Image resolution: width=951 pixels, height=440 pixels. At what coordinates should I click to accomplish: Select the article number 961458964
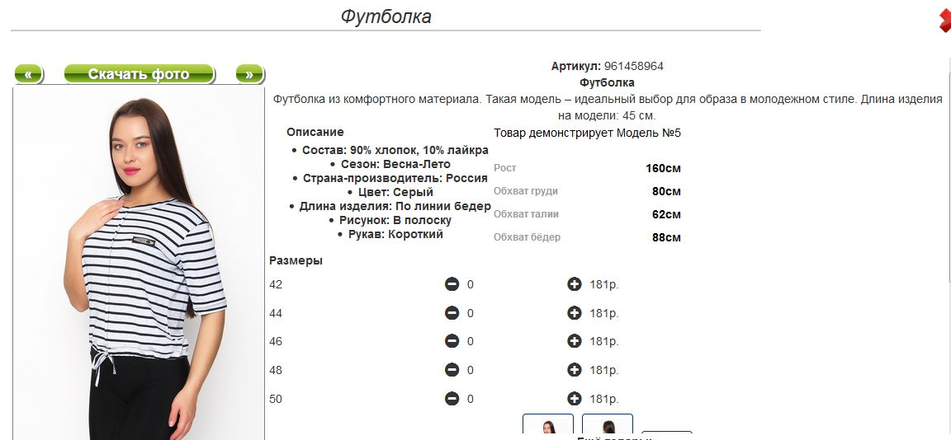(634, 67)
